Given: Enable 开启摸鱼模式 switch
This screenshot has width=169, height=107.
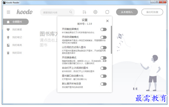Looking at the screenshot, I should click(x=103, y=58).
